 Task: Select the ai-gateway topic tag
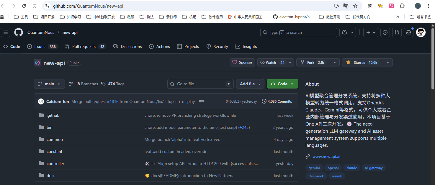point(374,168)
